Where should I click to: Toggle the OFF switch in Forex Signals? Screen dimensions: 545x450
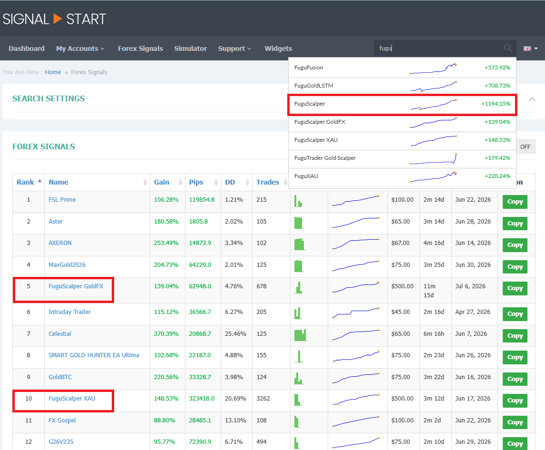[x=525, y=147]
